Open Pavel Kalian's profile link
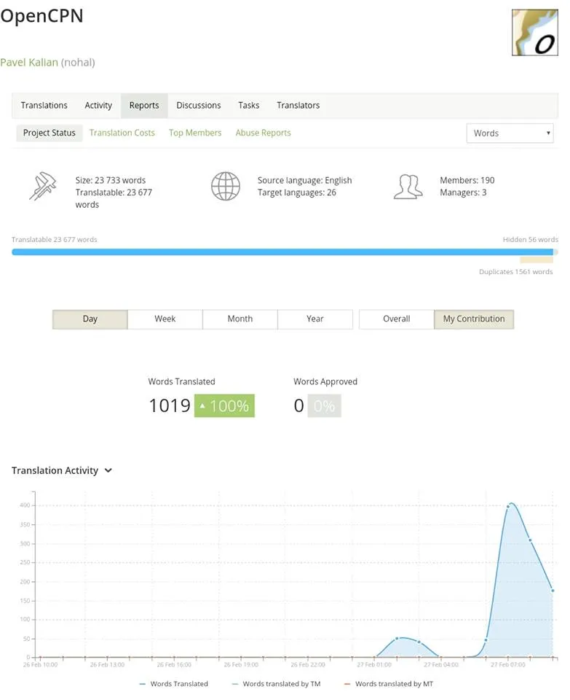The height and width of the screenshot is (700, 570). 29,63
